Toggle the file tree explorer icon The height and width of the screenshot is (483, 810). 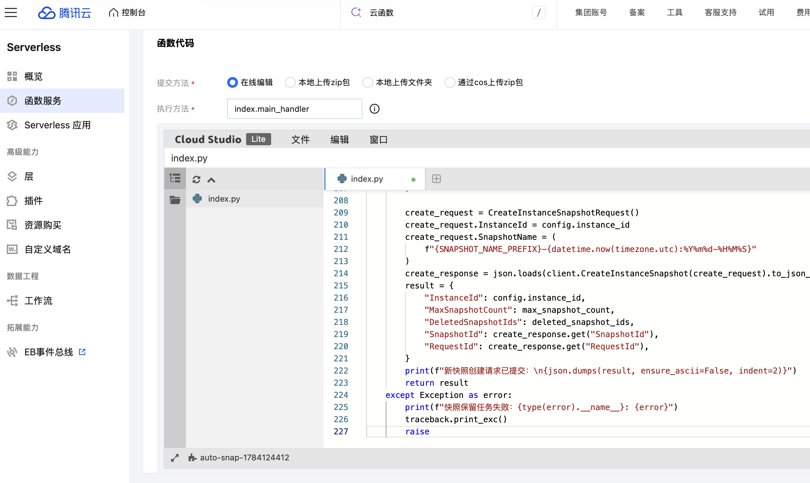coord(175,178)
